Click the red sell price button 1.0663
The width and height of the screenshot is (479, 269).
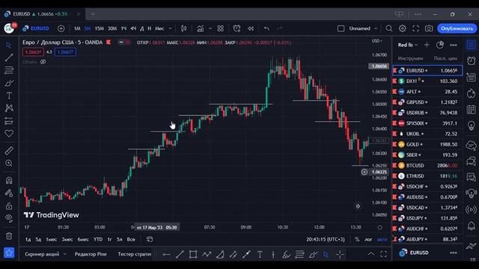pos(33,52)
